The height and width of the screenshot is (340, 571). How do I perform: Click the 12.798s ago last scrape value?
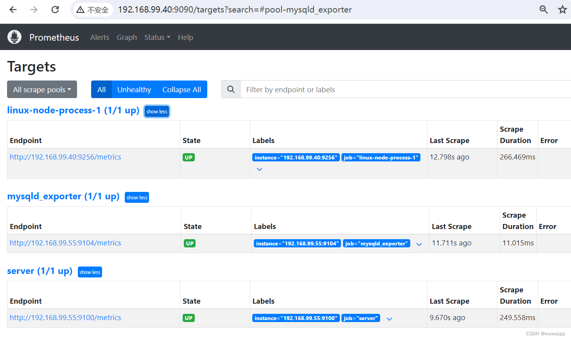click(449, 157)
